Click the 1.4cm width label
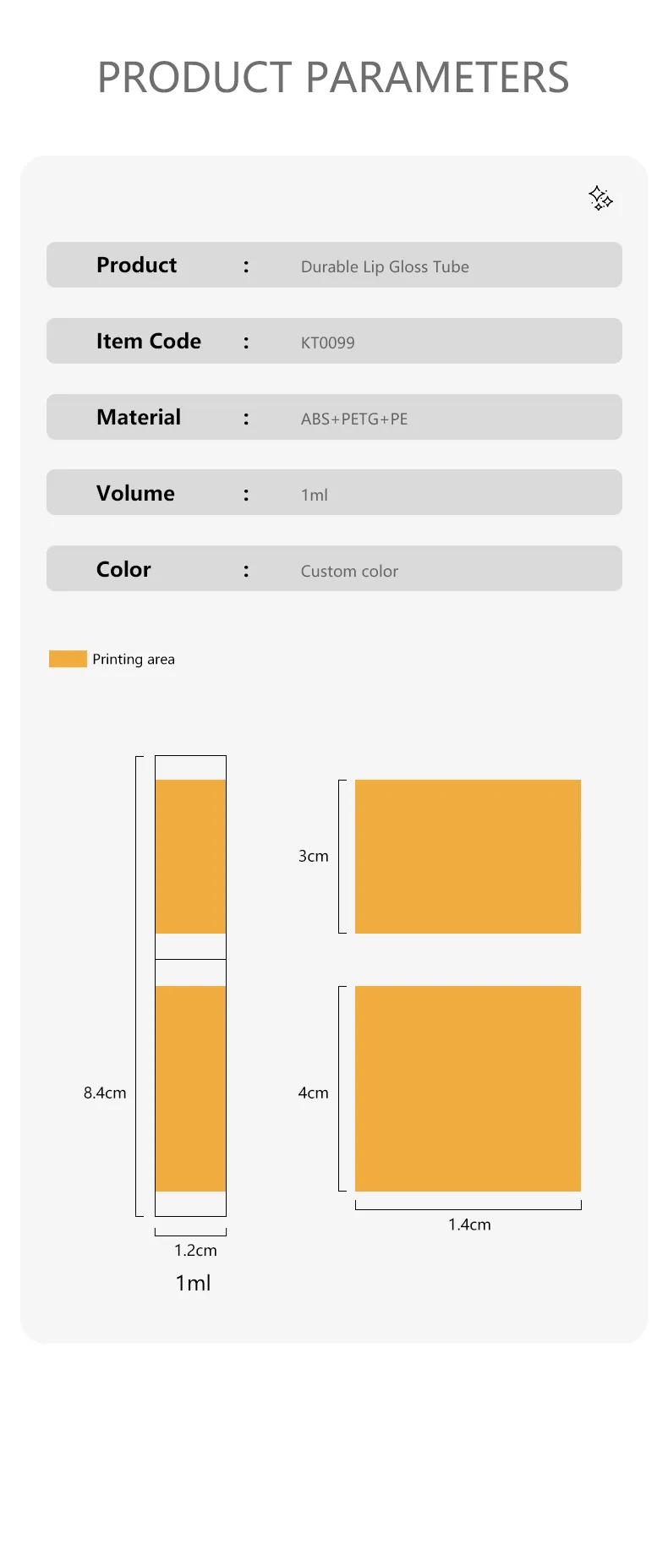 pos(469,1225)
